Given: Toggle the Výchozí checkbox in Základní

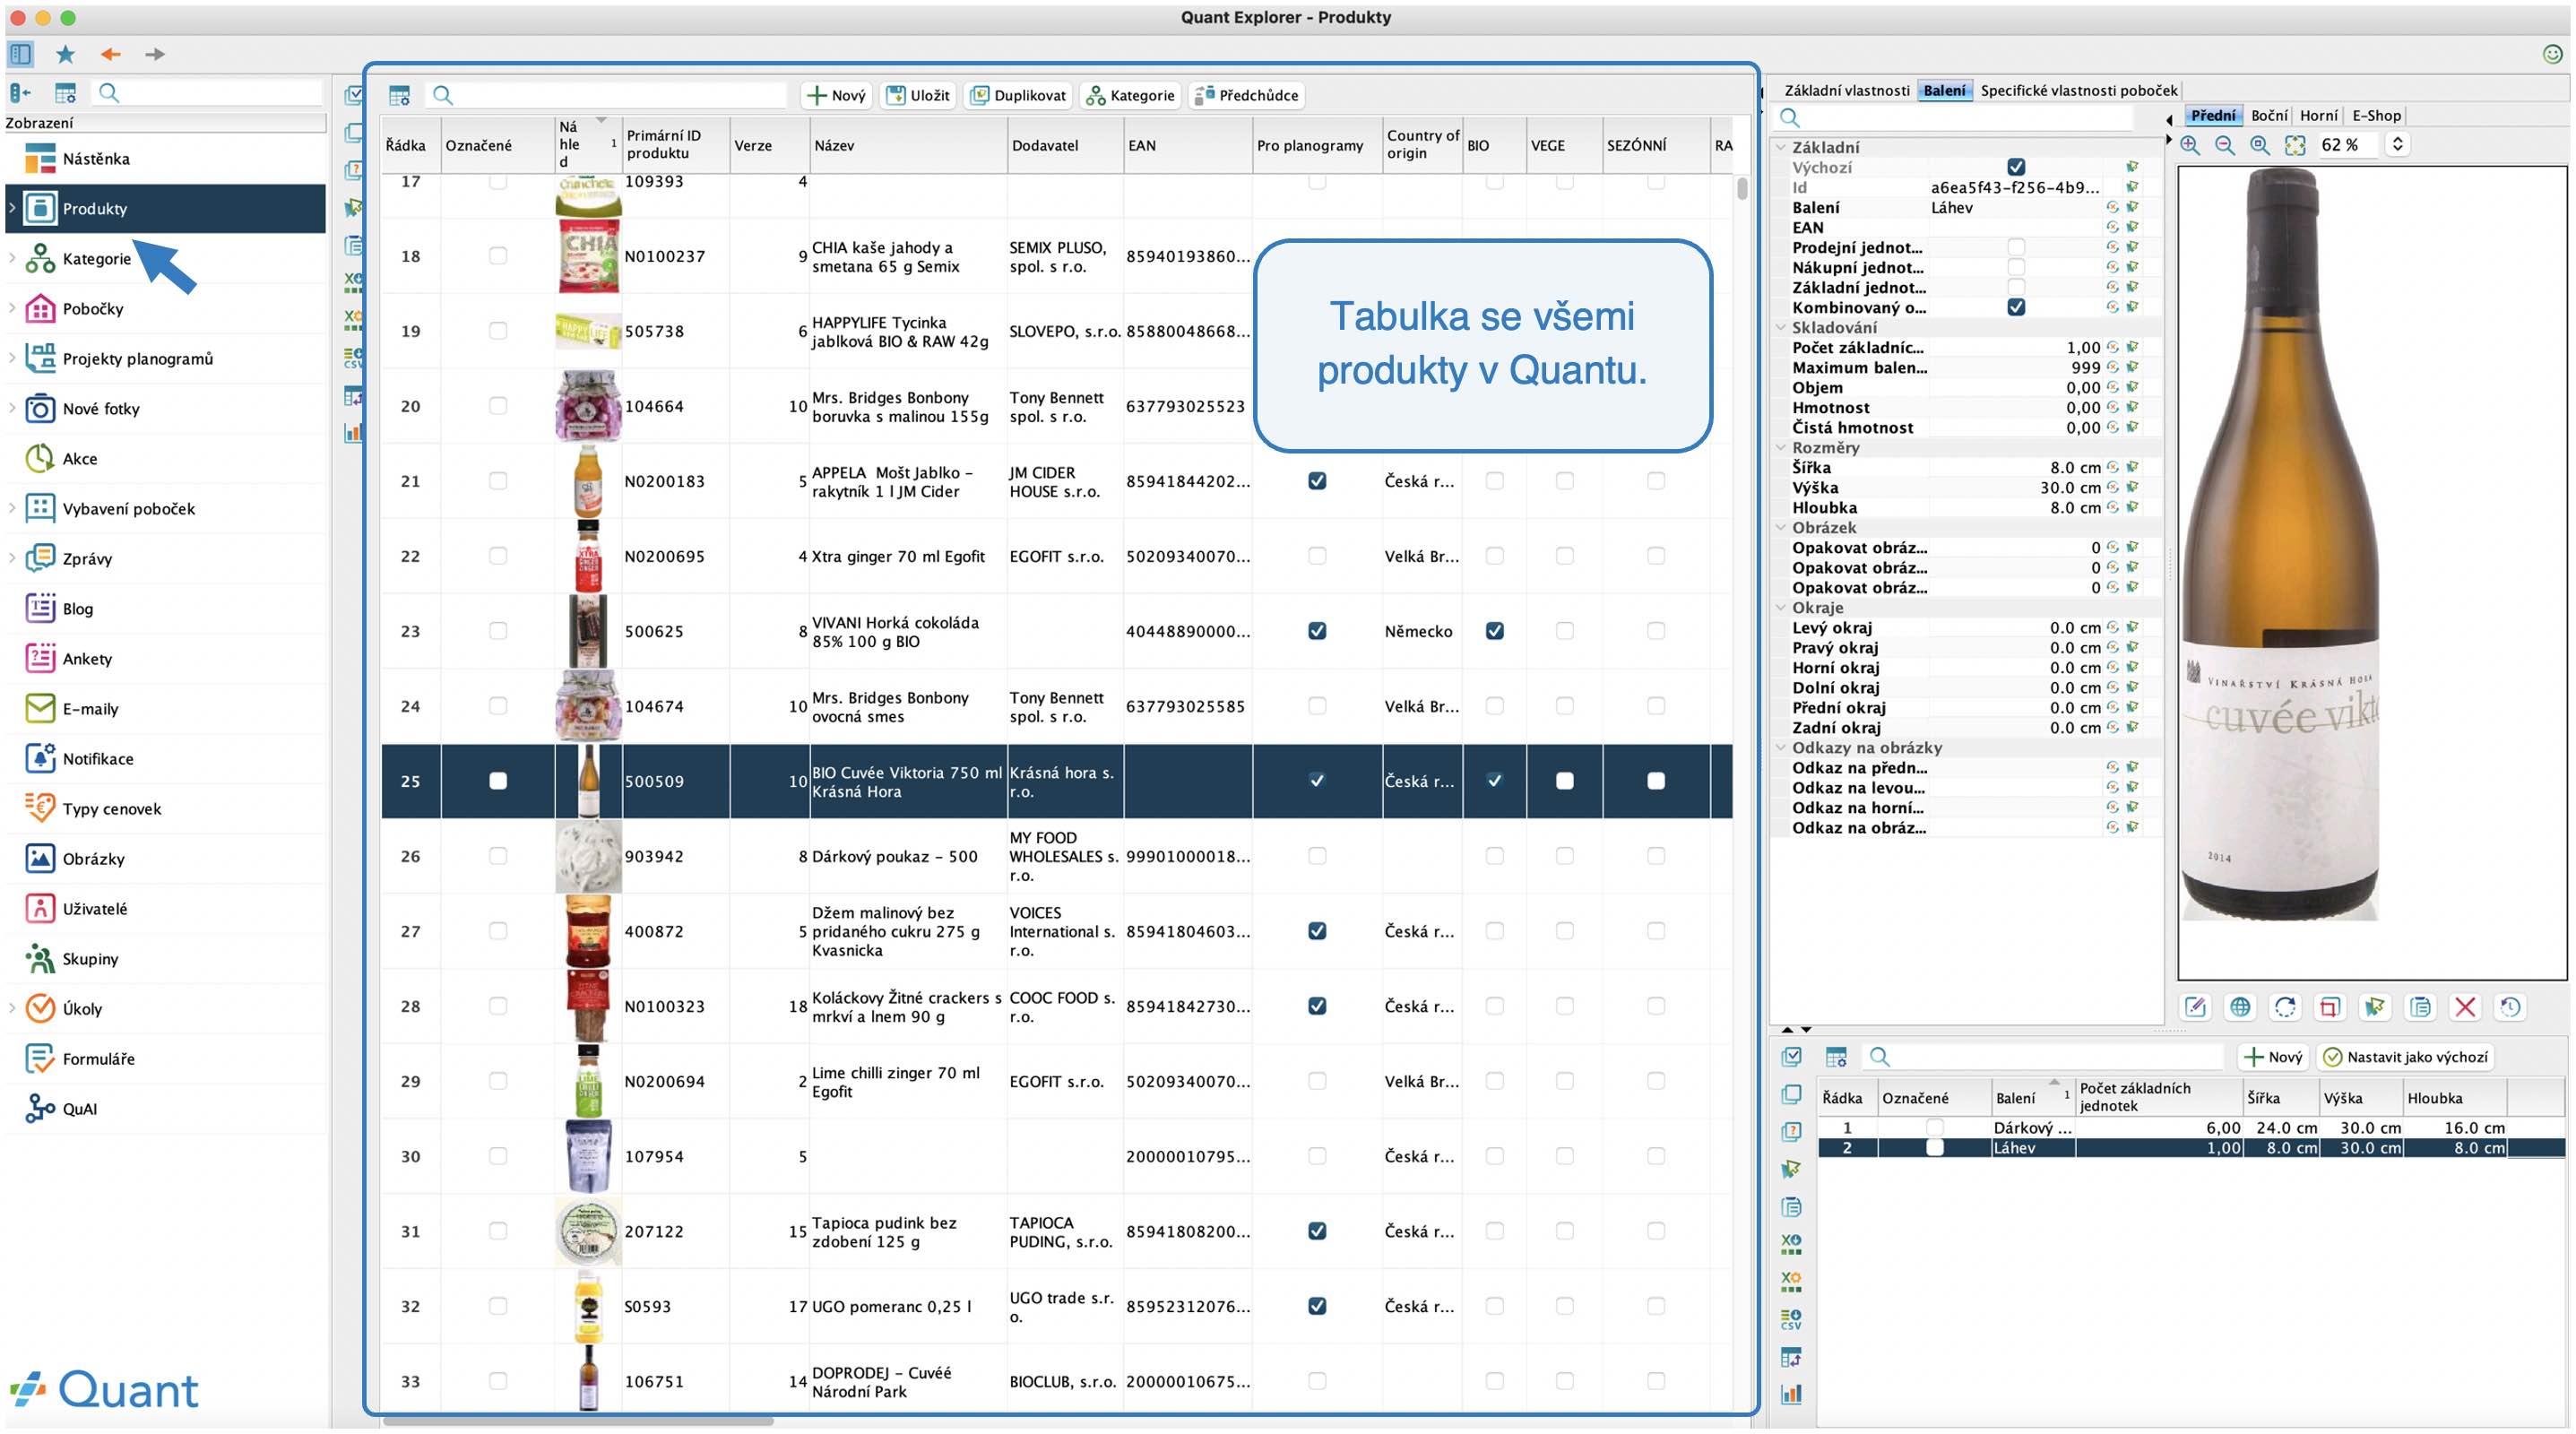Looking at the screenshot, I should click(2016, 167).
